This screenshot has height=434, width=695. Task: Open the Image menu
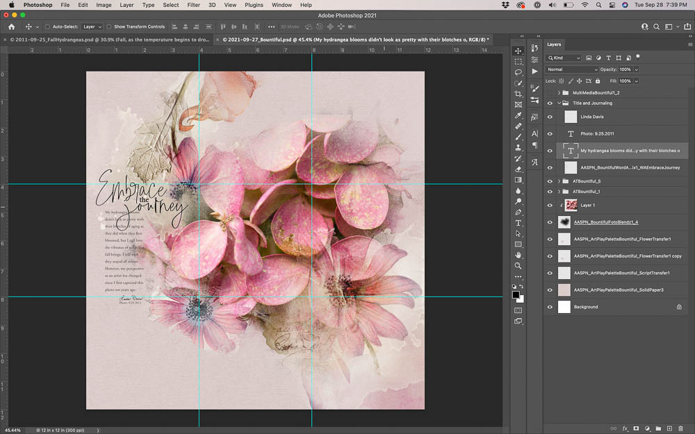(x=104, y=5)
